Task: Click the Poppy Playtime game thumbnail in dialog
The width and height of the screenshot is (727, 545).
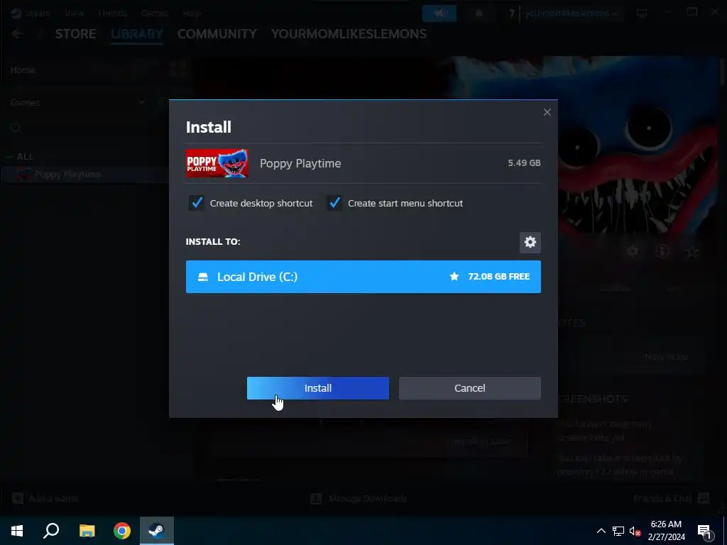Action: [x=217, y=163]
